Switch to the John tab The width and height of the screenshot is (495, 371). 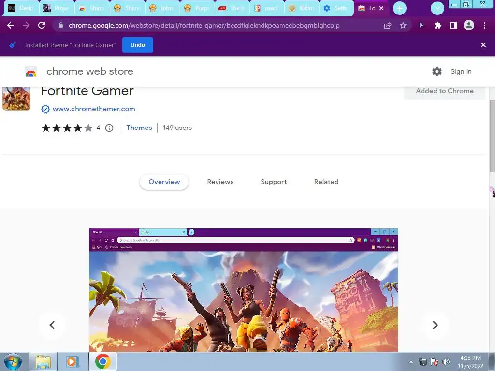click(x=162, y=8)
